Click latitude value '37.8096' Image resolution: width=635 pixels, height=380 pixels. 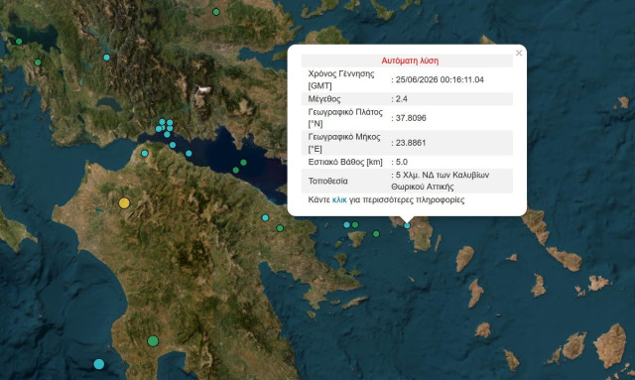pos(411,118)
